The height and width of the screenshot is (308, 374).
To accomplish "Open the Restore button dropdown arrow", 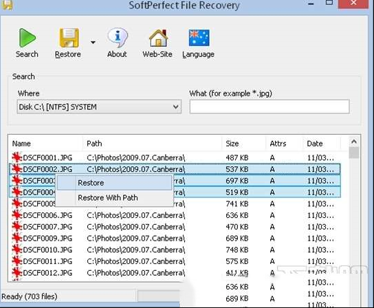I will [93, 43].
